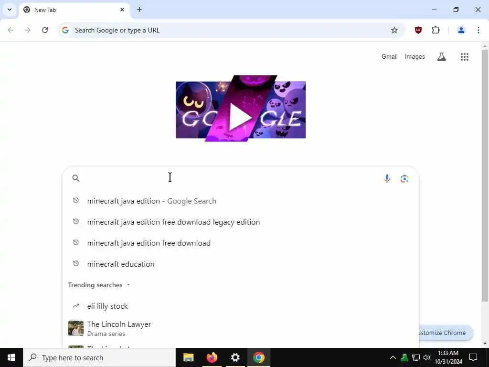
Task: Open Search Labs flask icon
Action: point(442,57)
